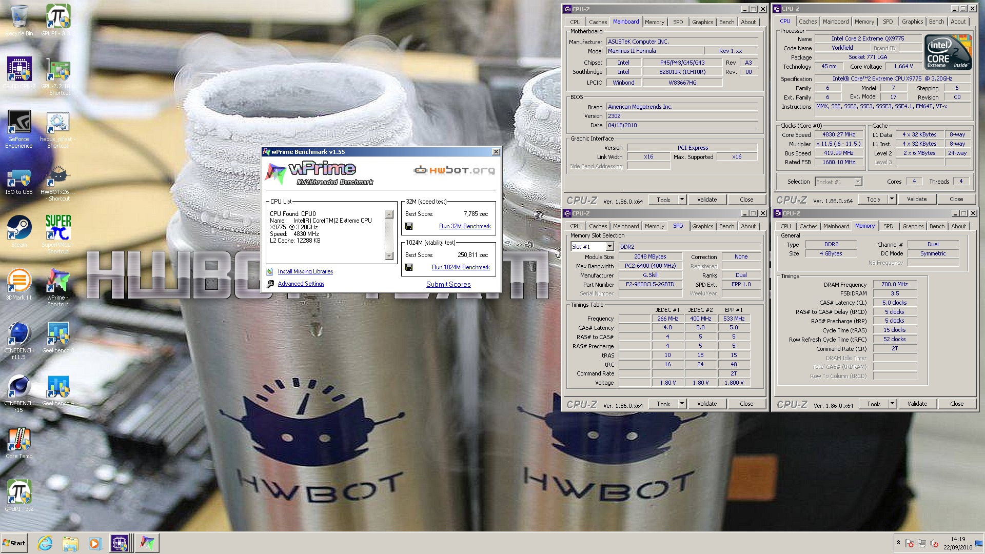The height and width of the screenshot is (554, 985).
Task: Open Advanced Settings link in wPrime
Action: pyautogui.click(x=301, y=284)
